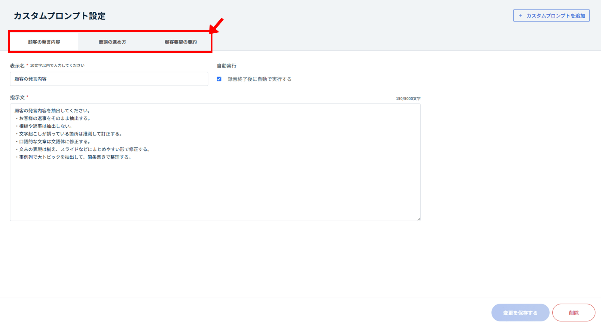The height and width of the screenshot is (327, 601).
Task: Toggle the 録音終了後に自動で実行する checkbox
Action: tap(219, 79)
